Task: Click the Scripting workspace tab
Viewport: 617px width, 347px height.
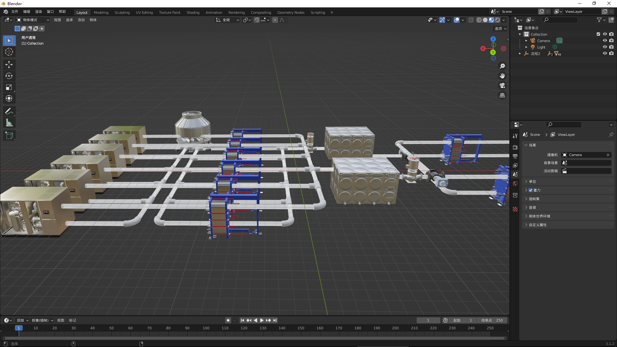Action: 318,12
